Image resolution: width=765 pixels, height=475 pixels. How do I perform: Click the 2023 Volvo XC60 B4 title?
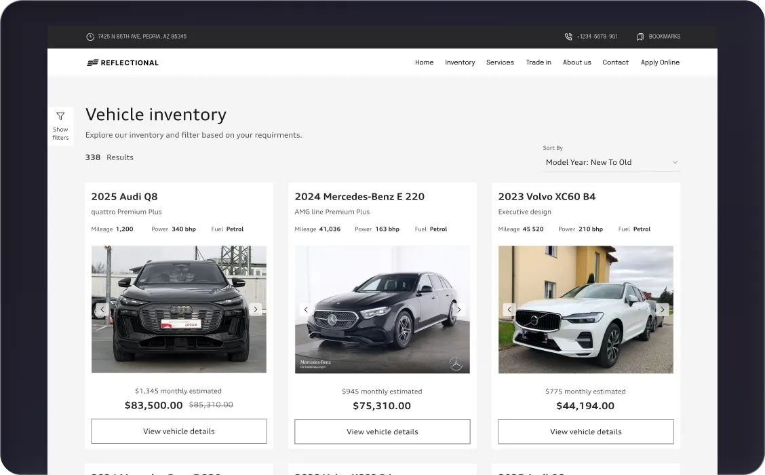click(x=547, y=197)
